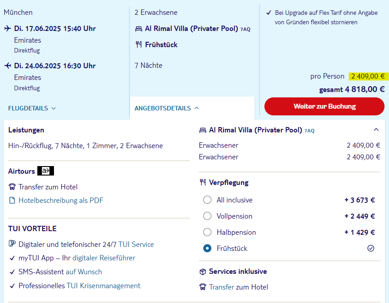Collapse the ANGEBOTSDETAILS tab

(167, 108)
